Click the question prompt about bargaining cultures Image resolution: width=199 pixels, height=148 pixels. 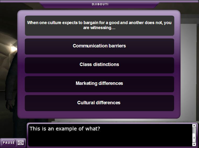[99, 26]
